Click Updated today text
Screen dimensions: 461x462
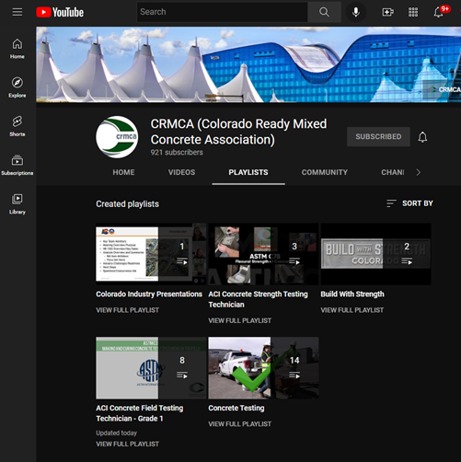(x=116, y=433)
